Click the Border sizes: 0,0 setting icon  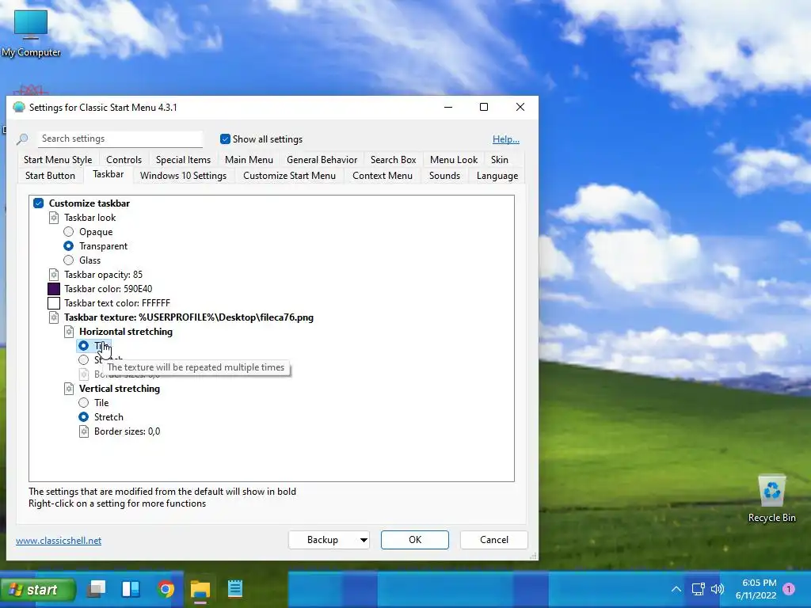(84, 431)
